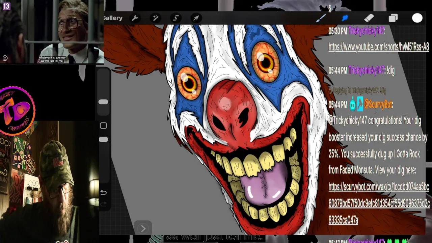Open the Adjustments magic wand menu
432x243 pixels.
tap(156, 18)
